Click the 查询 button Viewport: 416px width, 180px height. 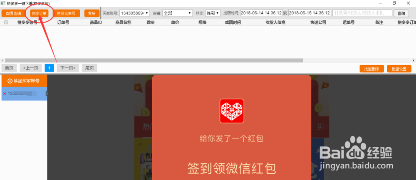click(401, 13)
